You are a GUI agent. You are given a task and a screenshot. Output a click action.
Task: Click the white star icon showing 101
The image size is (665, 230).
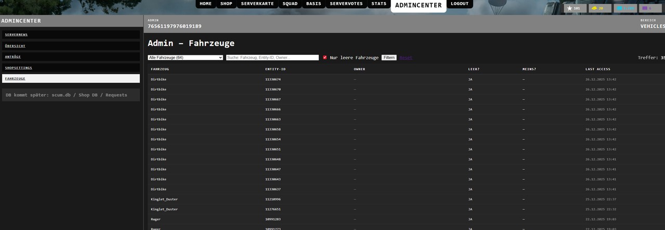(569, 8)
